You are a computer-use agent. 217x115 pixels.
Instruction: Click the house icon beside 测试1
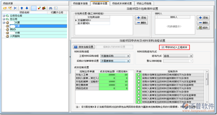7,29
